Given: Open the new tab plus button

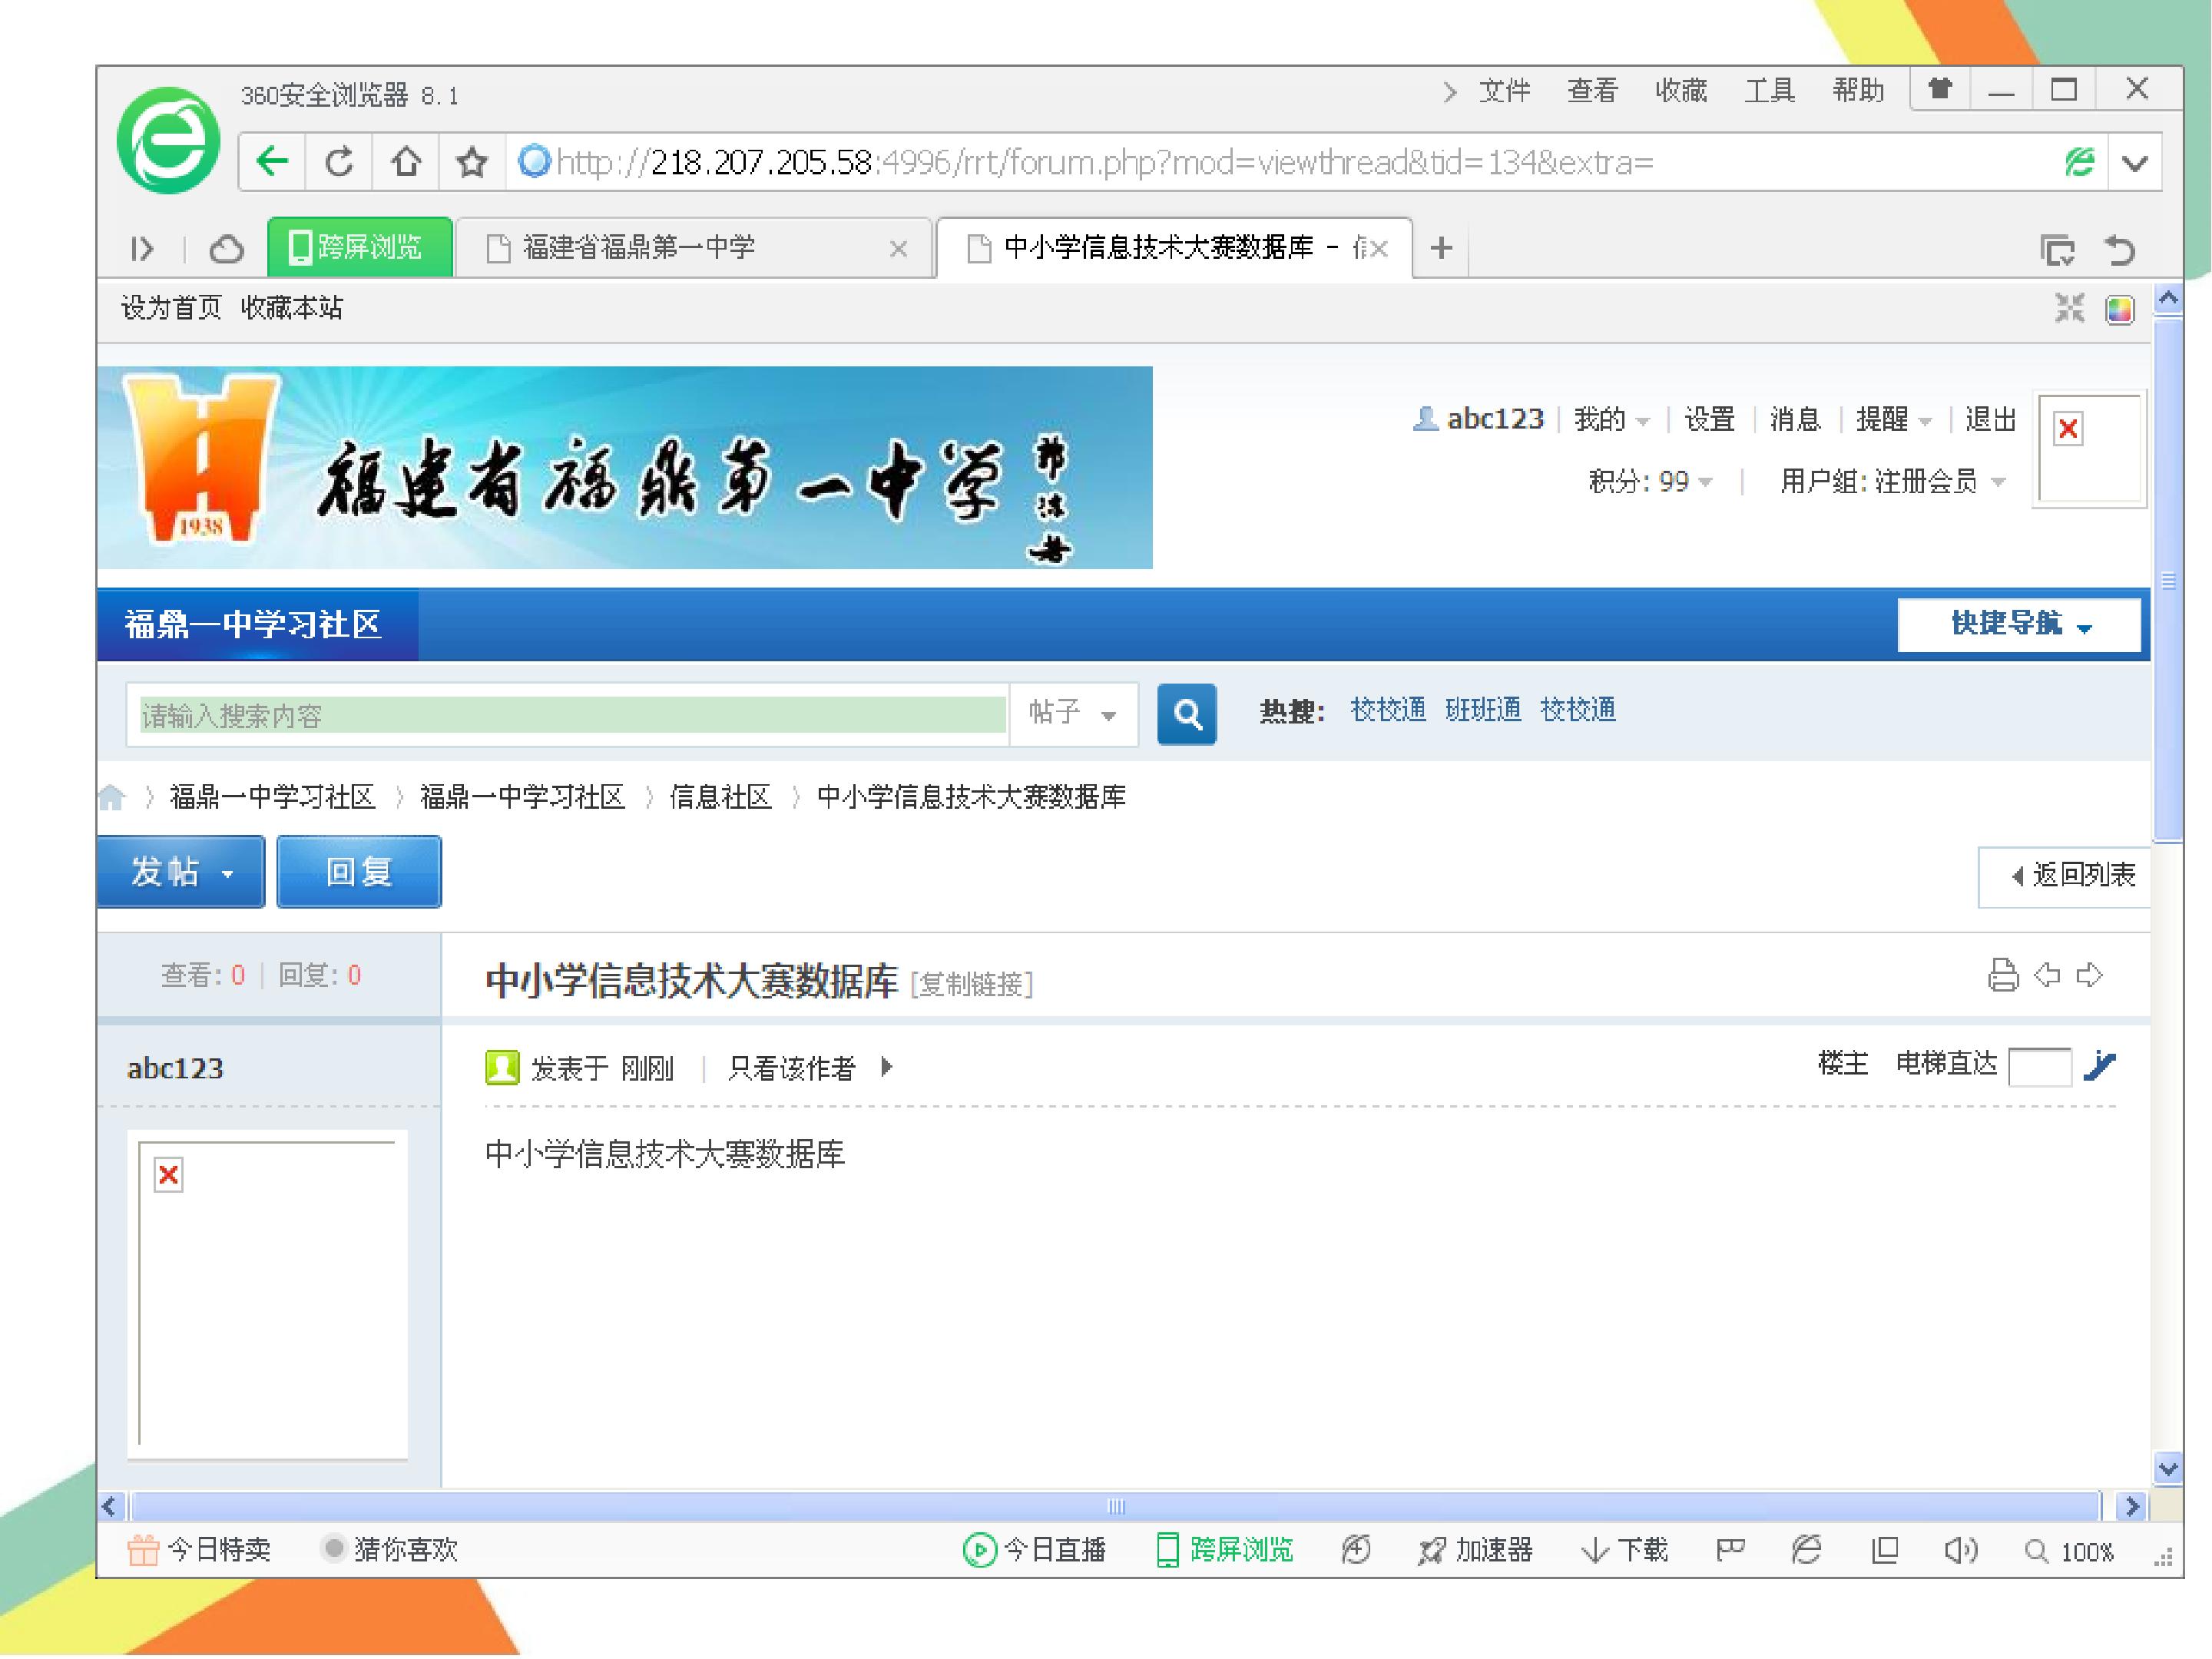Looking at the screenshot, I should [x=1441, y=248].
